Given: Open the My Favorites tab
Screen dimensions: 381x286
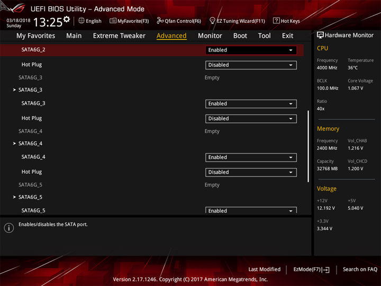Looking at the screenshot, I should click(x=36, y=36).
